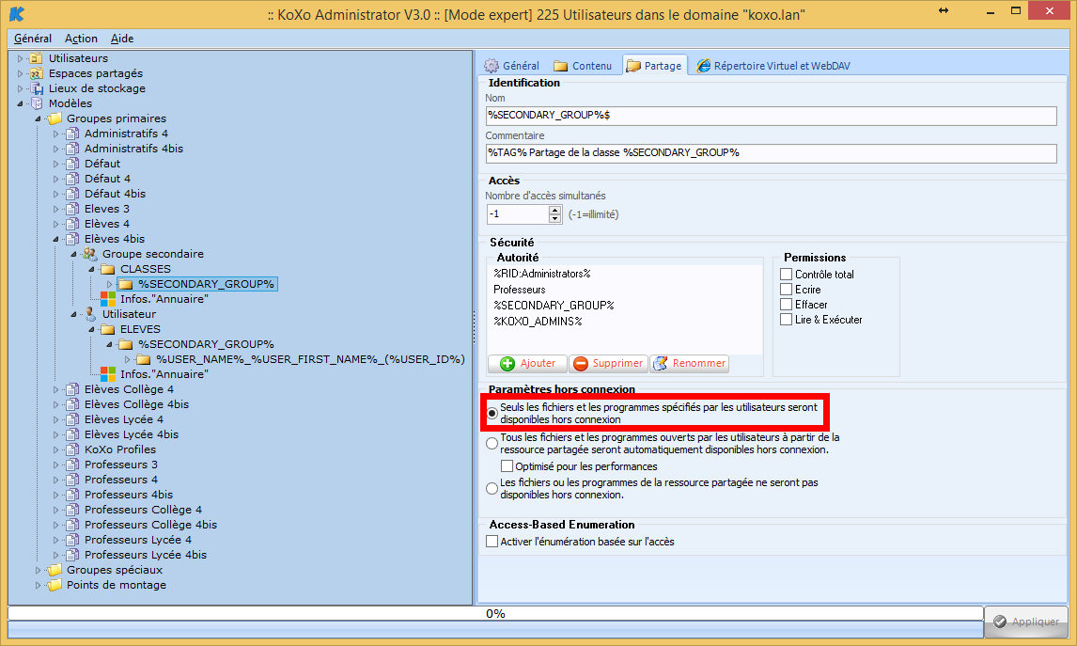The image size is (1077, 646).
Task: Increase simultaneous access count with up arrow
Action: pyautogui.click(x=555, y=211)
